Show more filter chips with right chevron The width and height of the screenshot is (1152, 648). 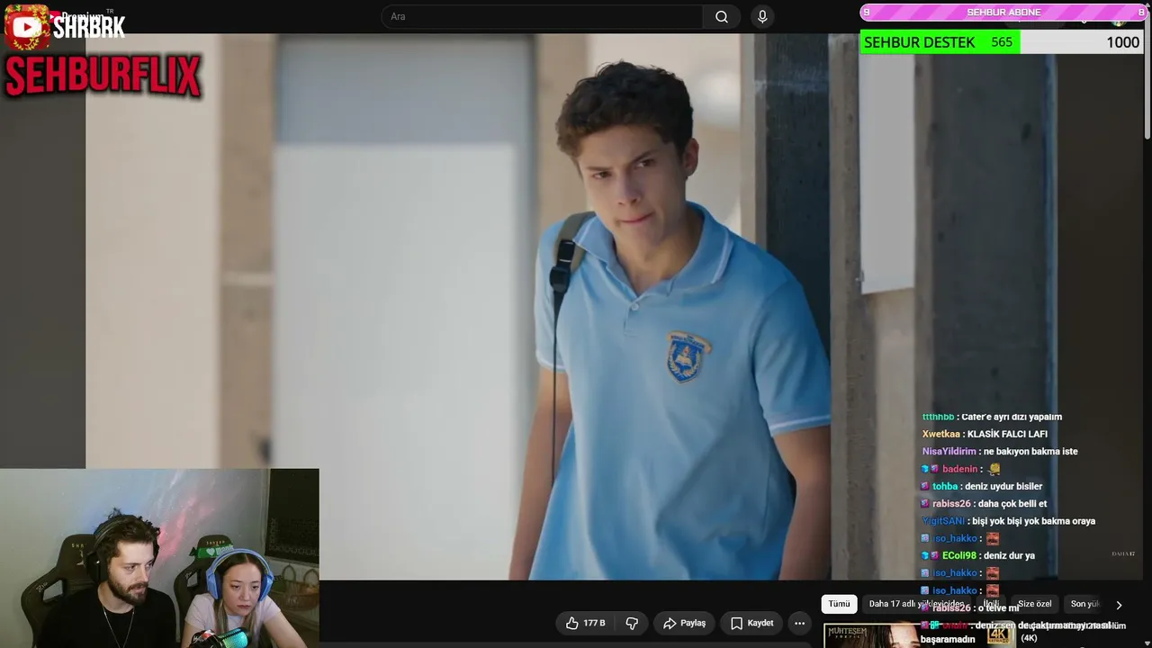point(1119,605)
